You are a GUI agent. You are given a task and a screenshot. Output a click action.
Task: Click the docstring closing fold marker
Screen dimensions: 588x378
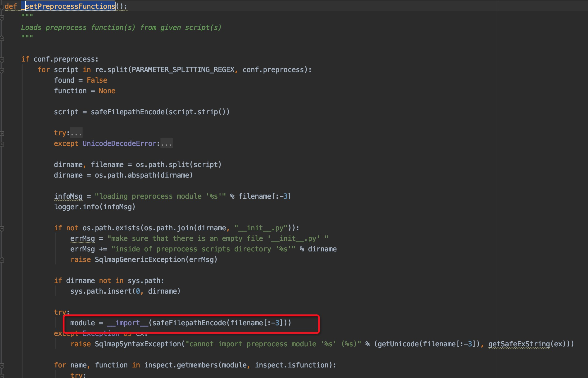pos(2,38)
